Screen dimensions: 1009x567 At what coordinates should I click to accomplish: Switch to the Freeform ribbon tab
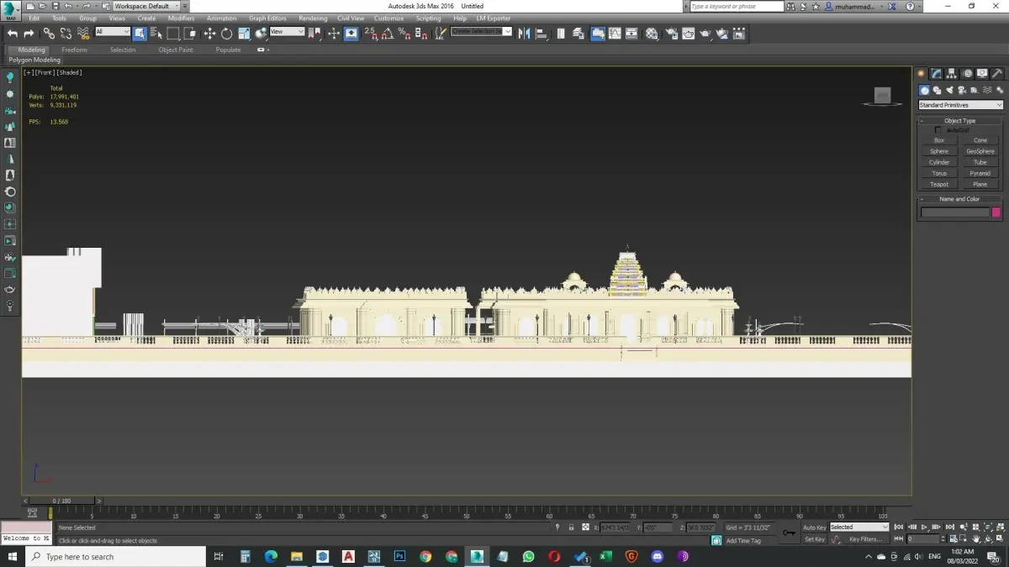coord(74,50)
